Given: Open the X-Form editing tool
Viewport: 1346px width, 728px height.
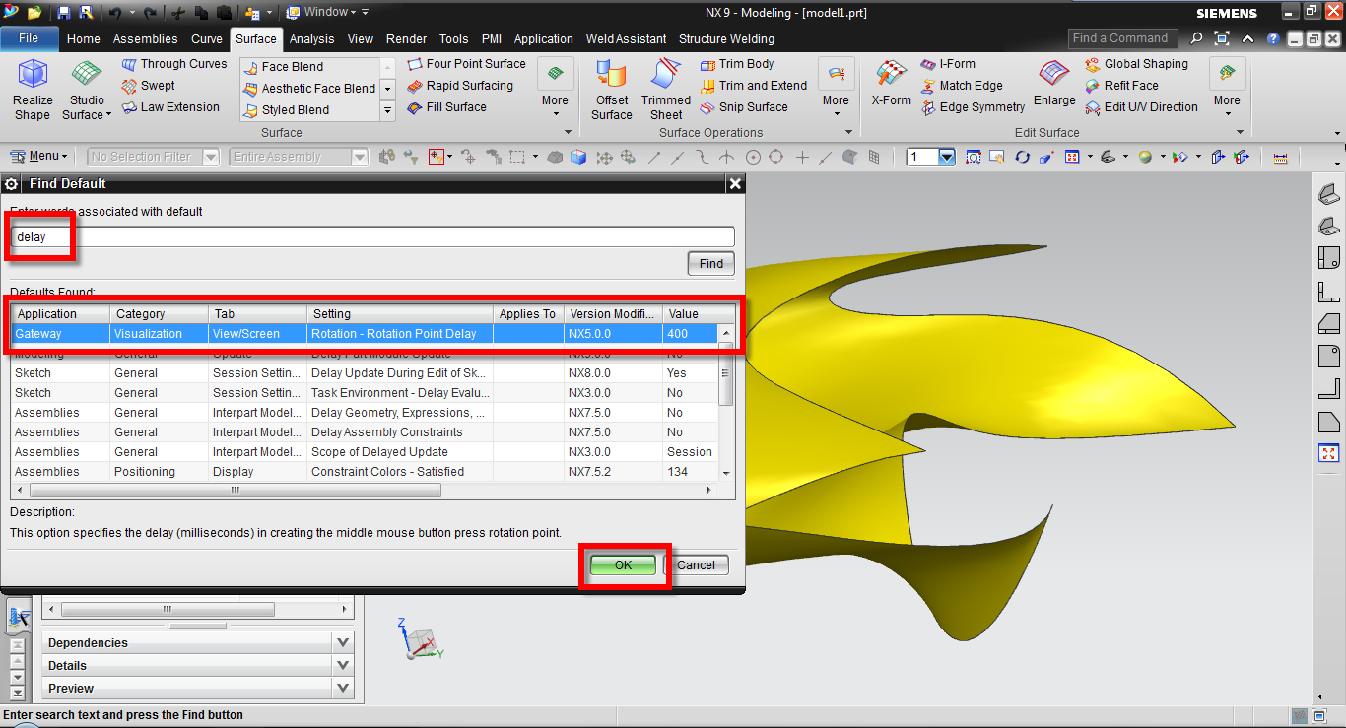Looking at the screenshot, I should click(x=891, y=84).
